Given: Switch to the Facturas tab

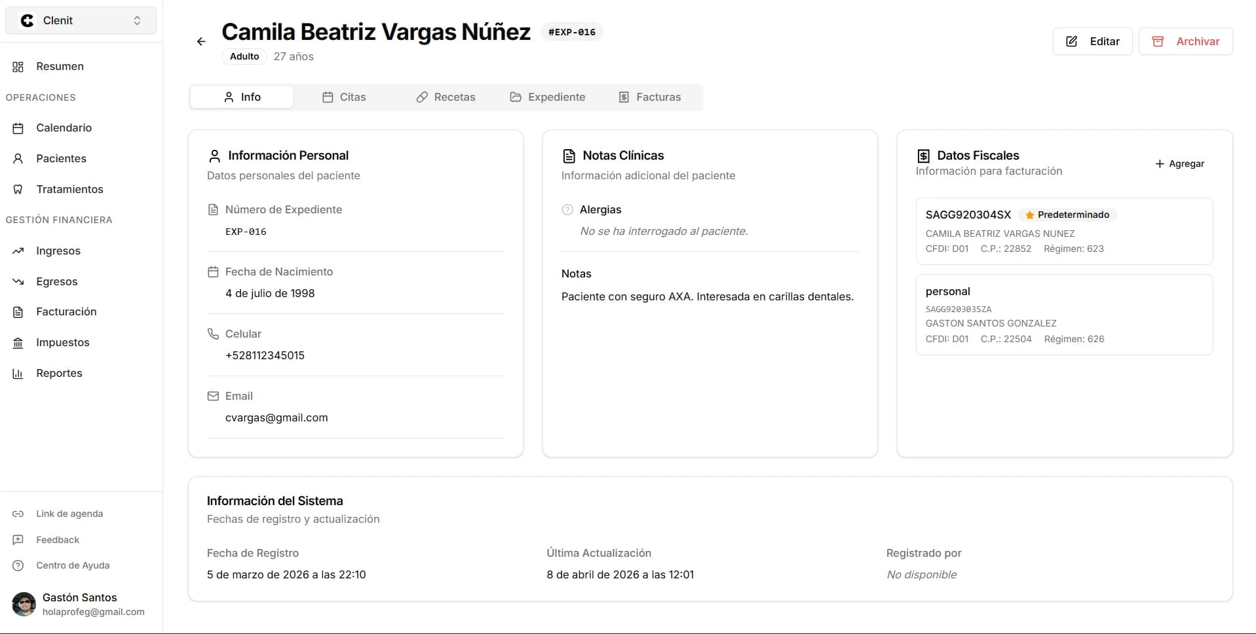Looking at the screenshot, I should (x=650, y=97).
